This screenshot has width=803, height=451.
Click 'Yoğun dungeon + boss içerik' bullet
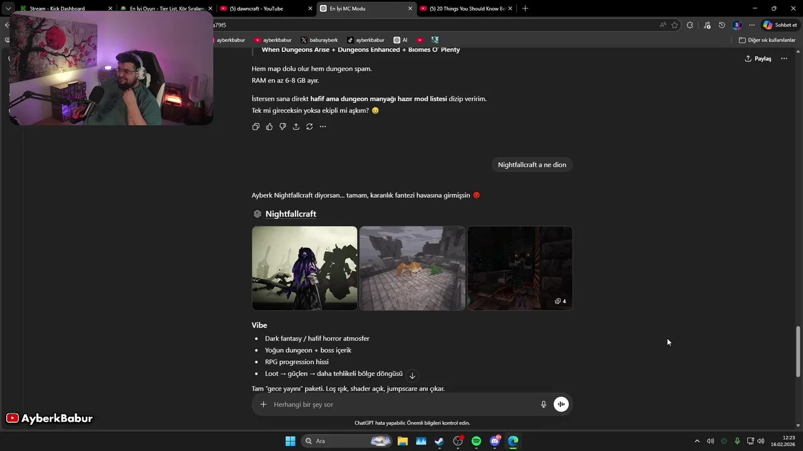(308, 350)
